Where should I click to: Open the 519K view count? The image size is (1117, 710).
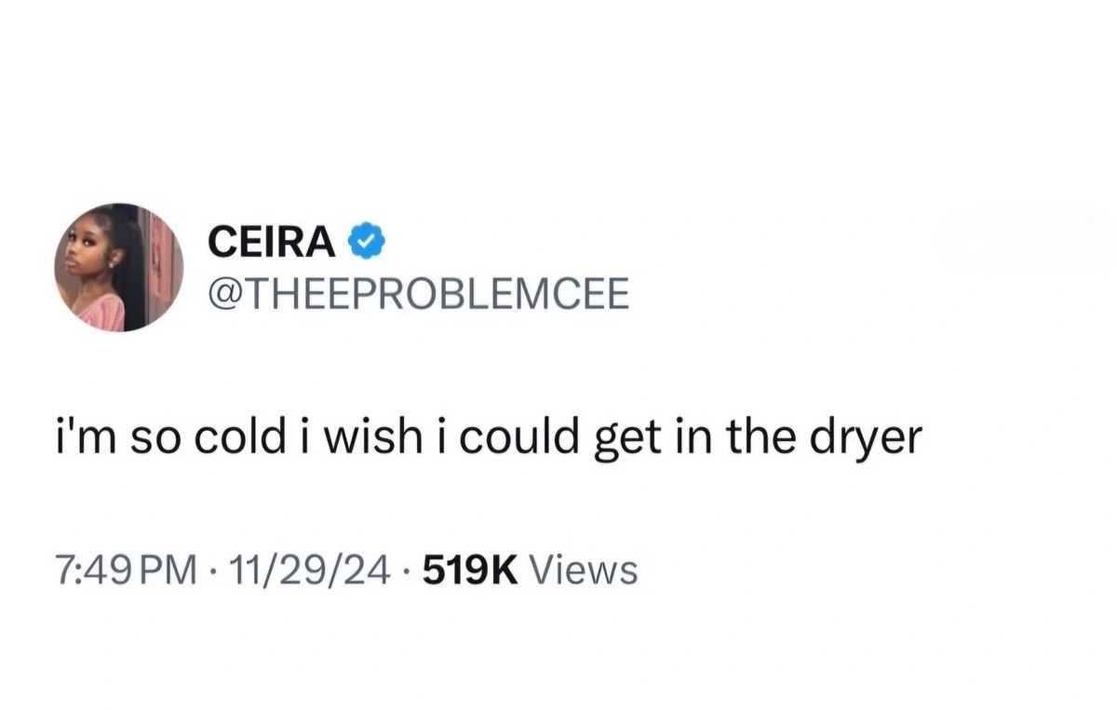pyautogui.click(x=470, y=569)
